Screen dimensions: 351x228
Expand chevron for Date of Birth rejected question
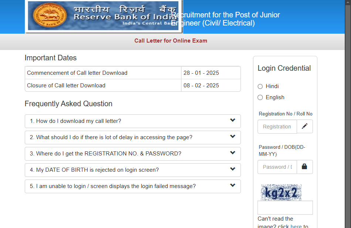click(x=232, y=169)
